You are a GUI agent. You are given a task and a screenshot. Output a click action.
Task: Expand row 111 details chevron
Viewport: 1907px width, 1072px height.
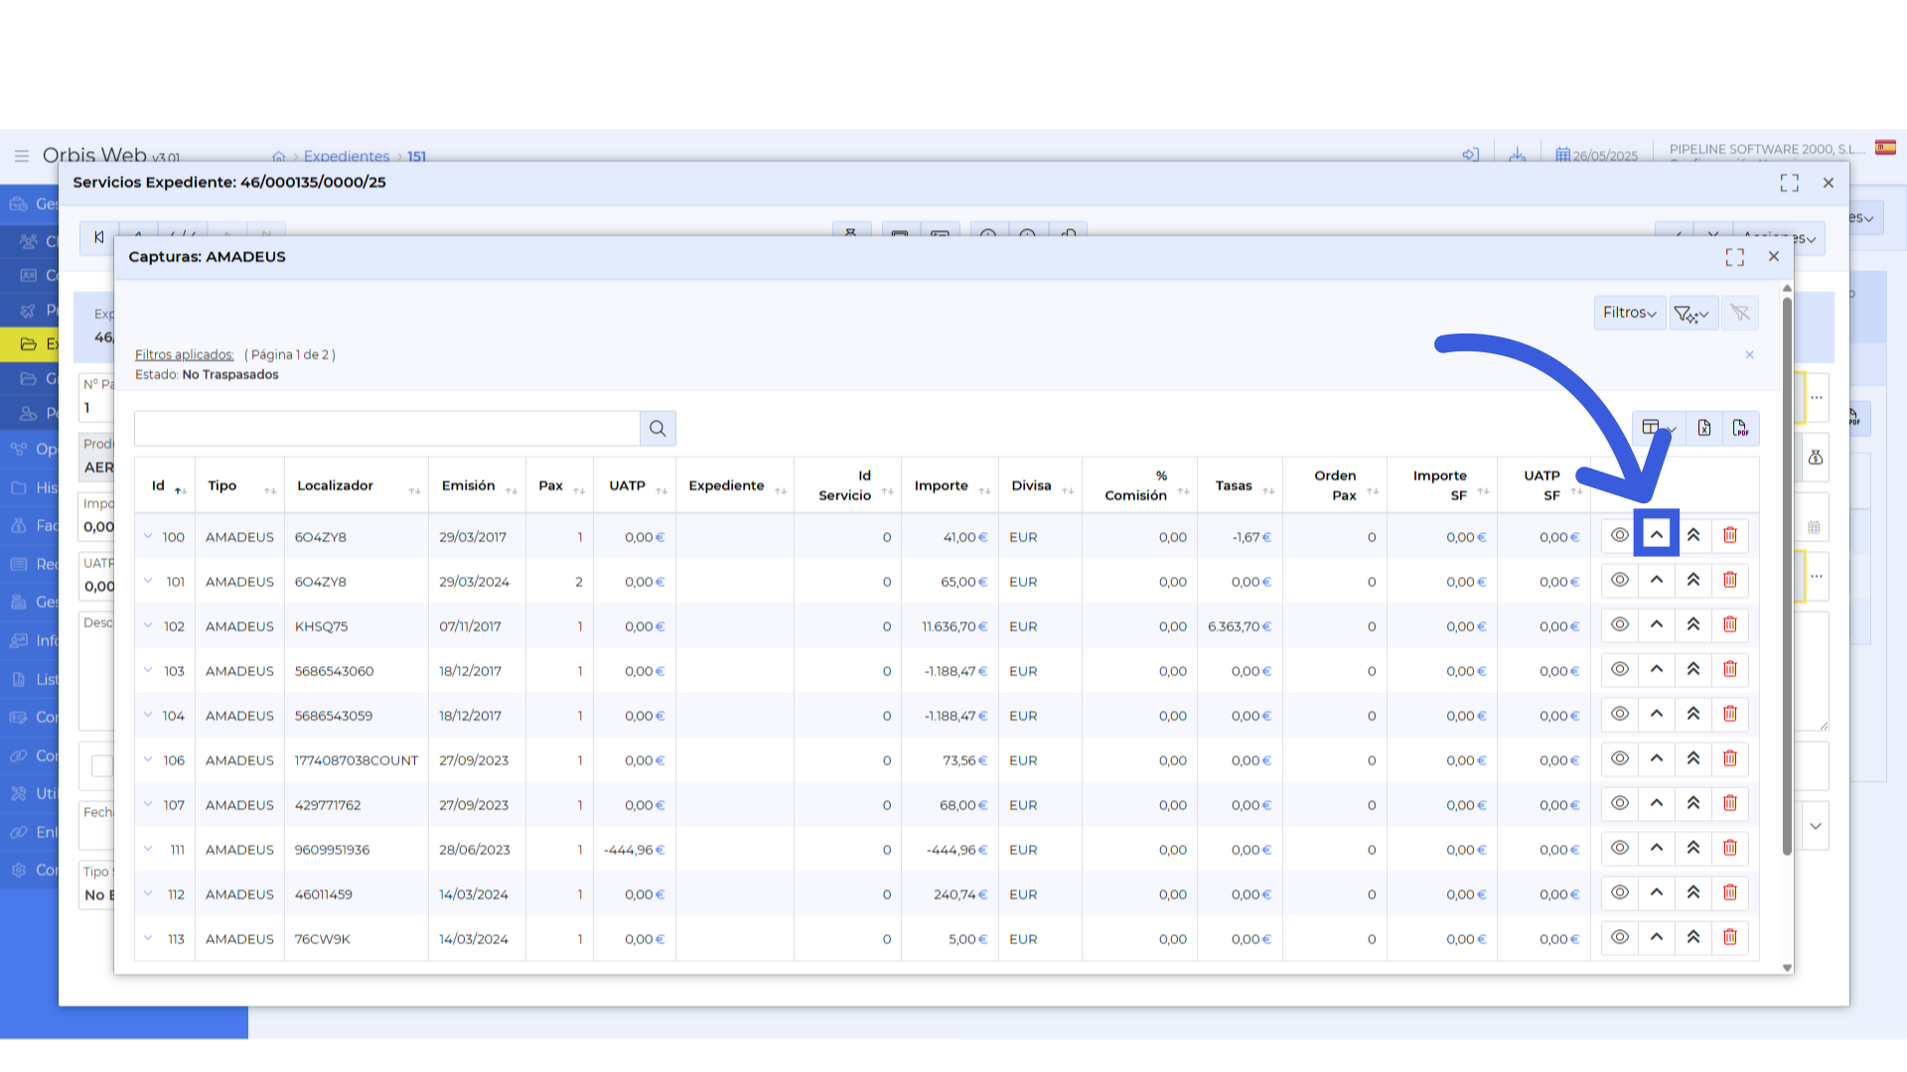point(148,849)
